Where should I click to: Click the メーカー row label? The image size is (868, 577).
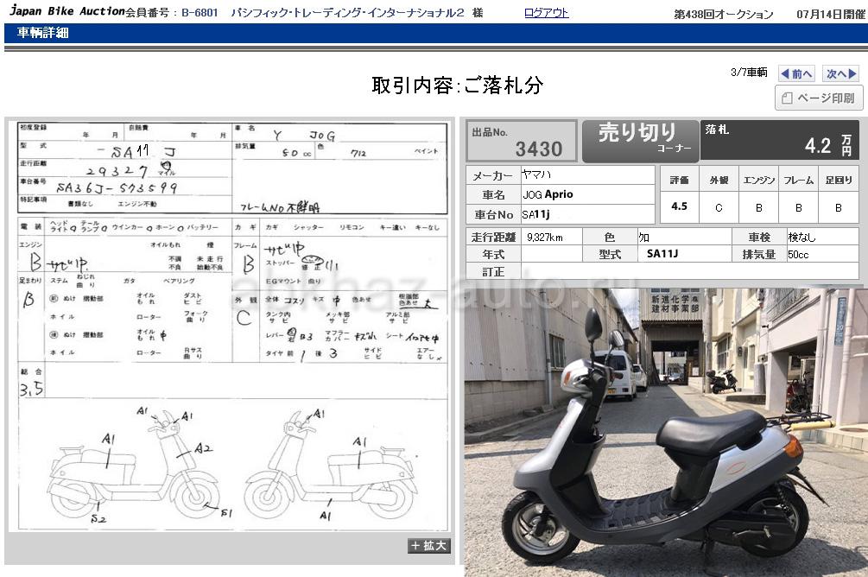pyautogui.click(x=492, y=175)
